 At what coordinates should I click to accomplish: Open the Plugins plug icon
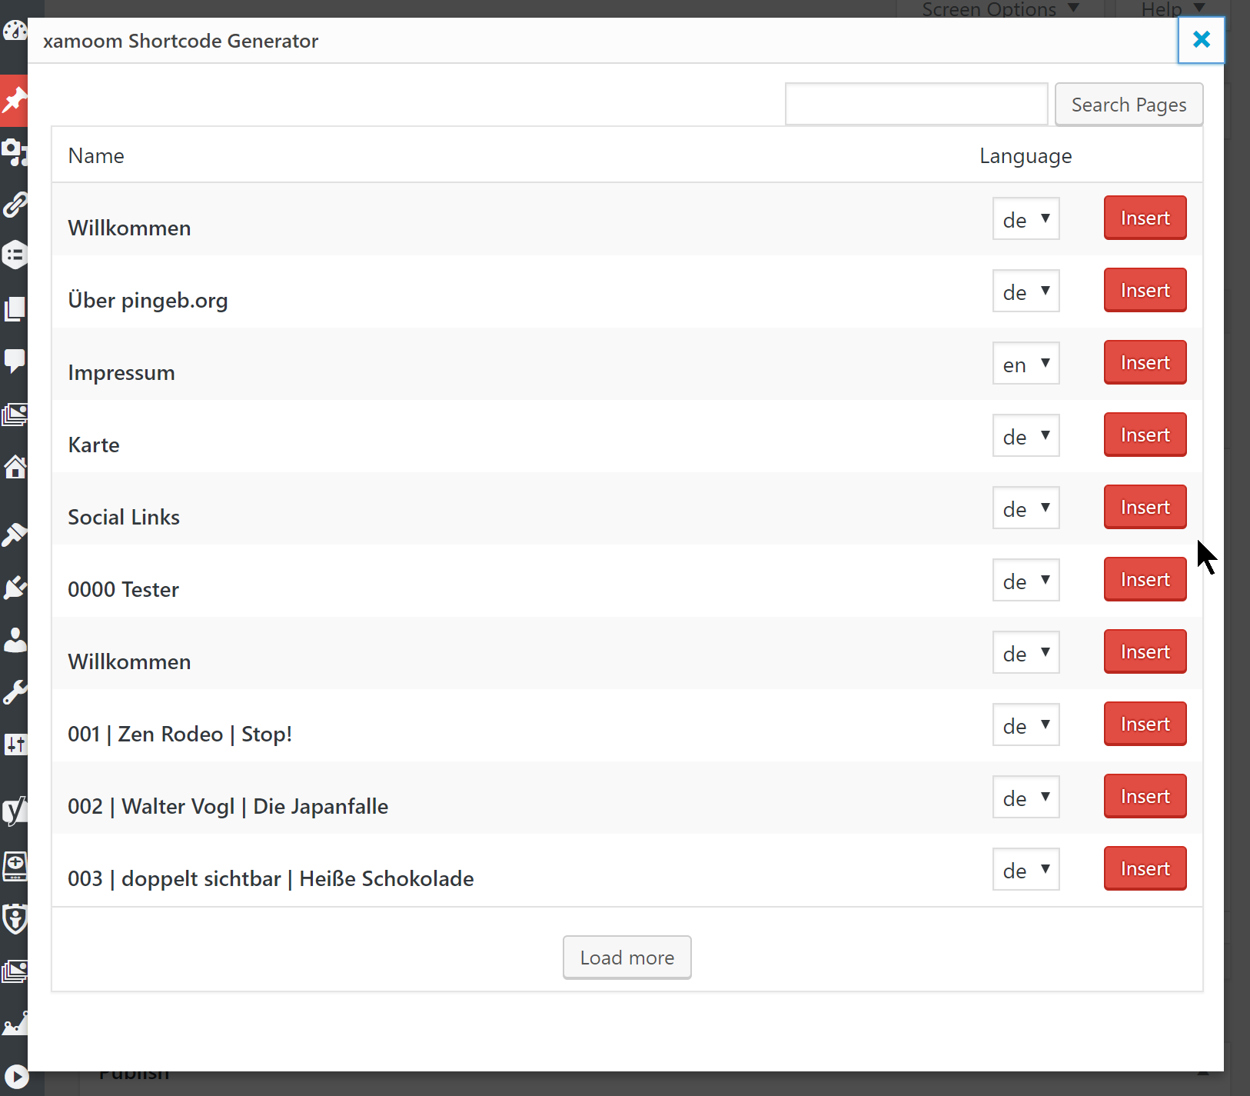[x=14, y=588]
